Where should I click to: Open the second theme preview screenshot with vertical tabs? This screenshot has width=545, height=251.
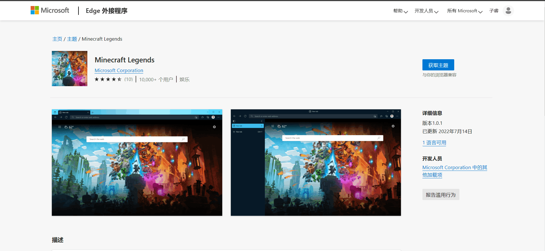tap(316, 163)
